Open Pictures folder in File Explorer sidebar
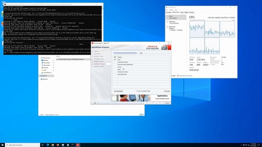Screen dimensions: 262x147 click(x=45, y=68)
